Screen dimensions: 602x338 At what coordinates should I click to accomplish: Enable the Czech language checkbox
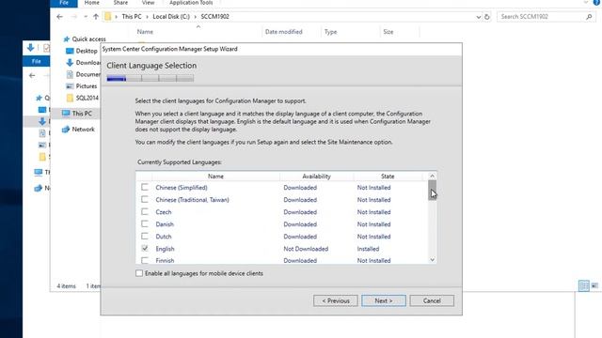pos(144,212)
